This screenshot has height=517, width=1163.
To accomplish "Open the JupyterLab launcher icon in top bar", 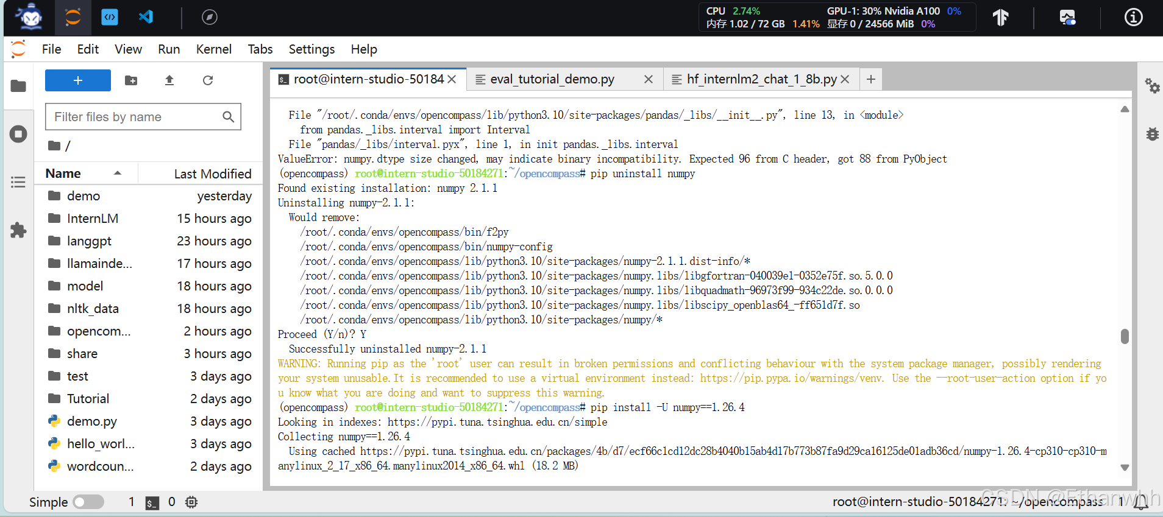I will (x=73, y=17).
